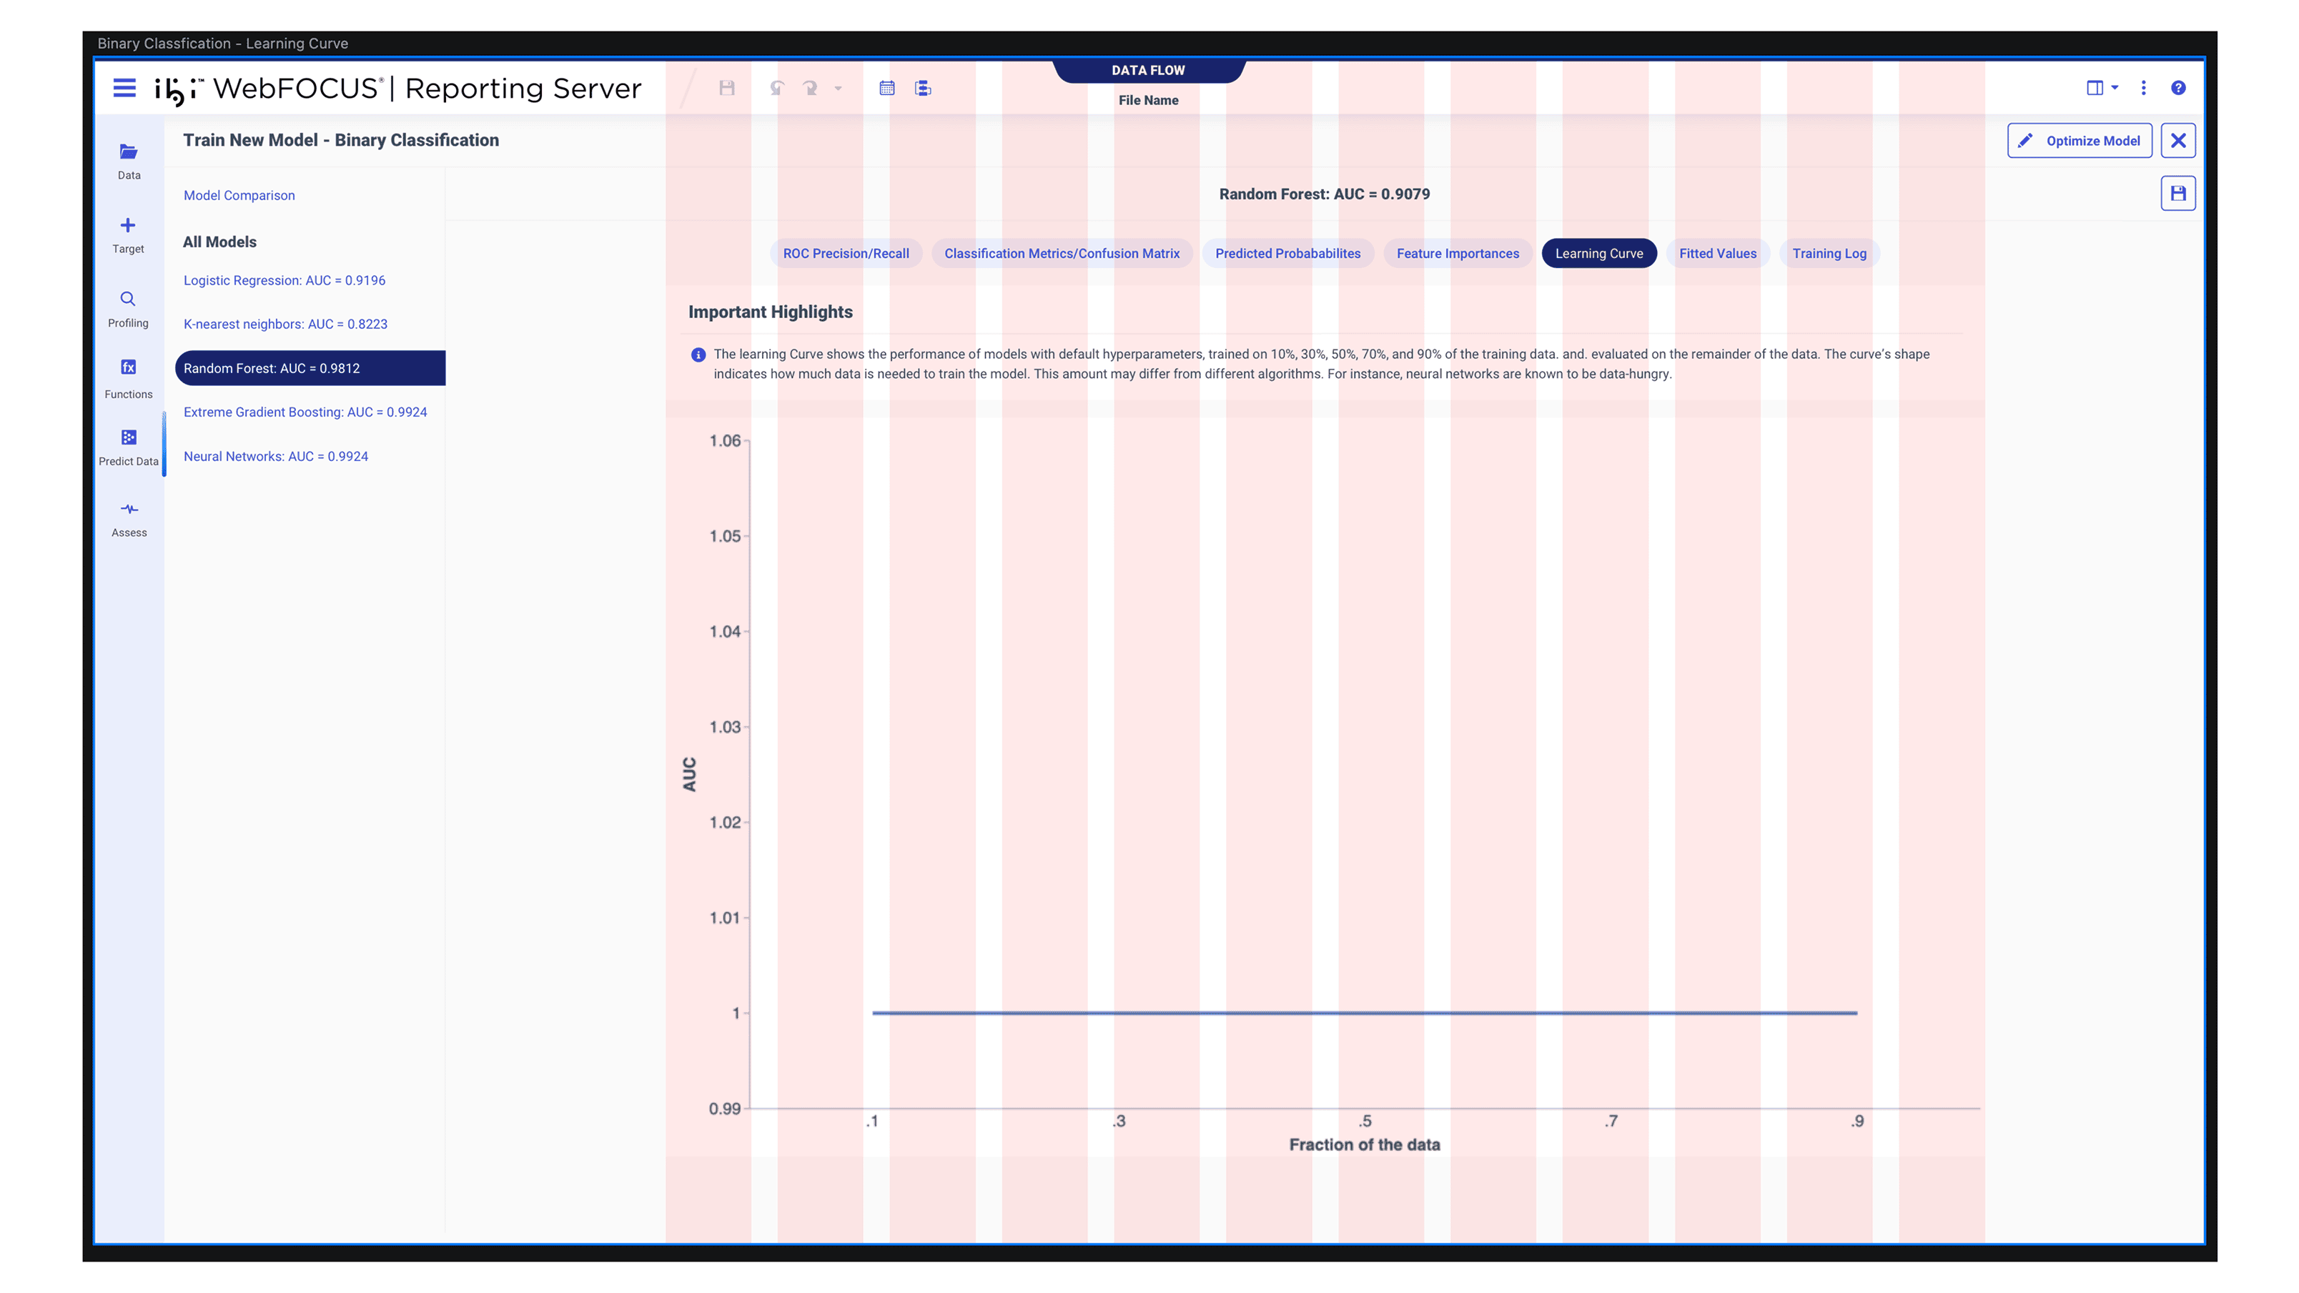The height and width of the screenshot is (1293, 2299).
Task: Click the Assess pulse icon
Action: pyautogui.click(x=129, y=509)
